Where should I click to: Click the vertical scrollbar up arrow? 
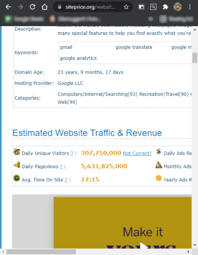coord(195,30)
